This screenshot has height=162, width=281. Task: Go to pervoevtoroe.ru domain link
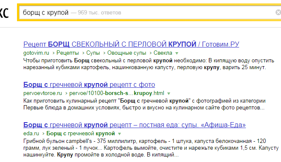point(42,93)
